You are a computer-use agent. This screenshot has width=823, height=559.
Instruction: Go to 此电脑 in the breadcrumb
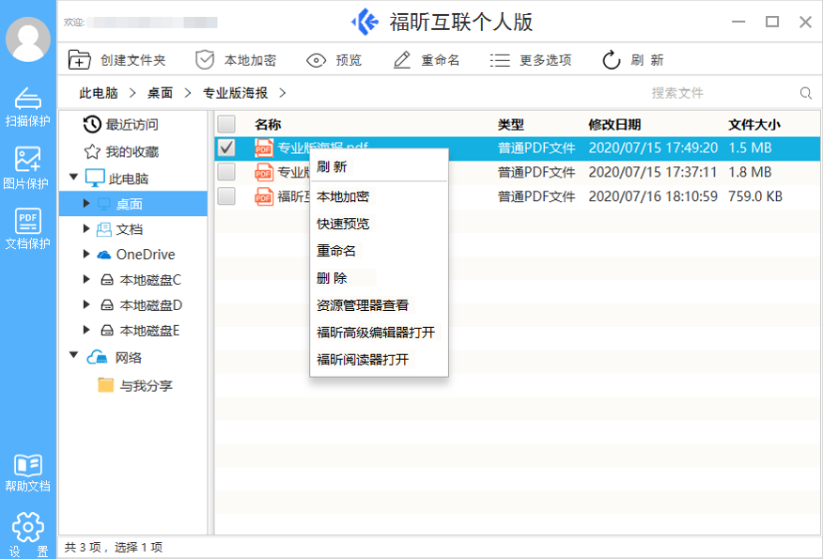pyautogui.click(x=98, y=93)
